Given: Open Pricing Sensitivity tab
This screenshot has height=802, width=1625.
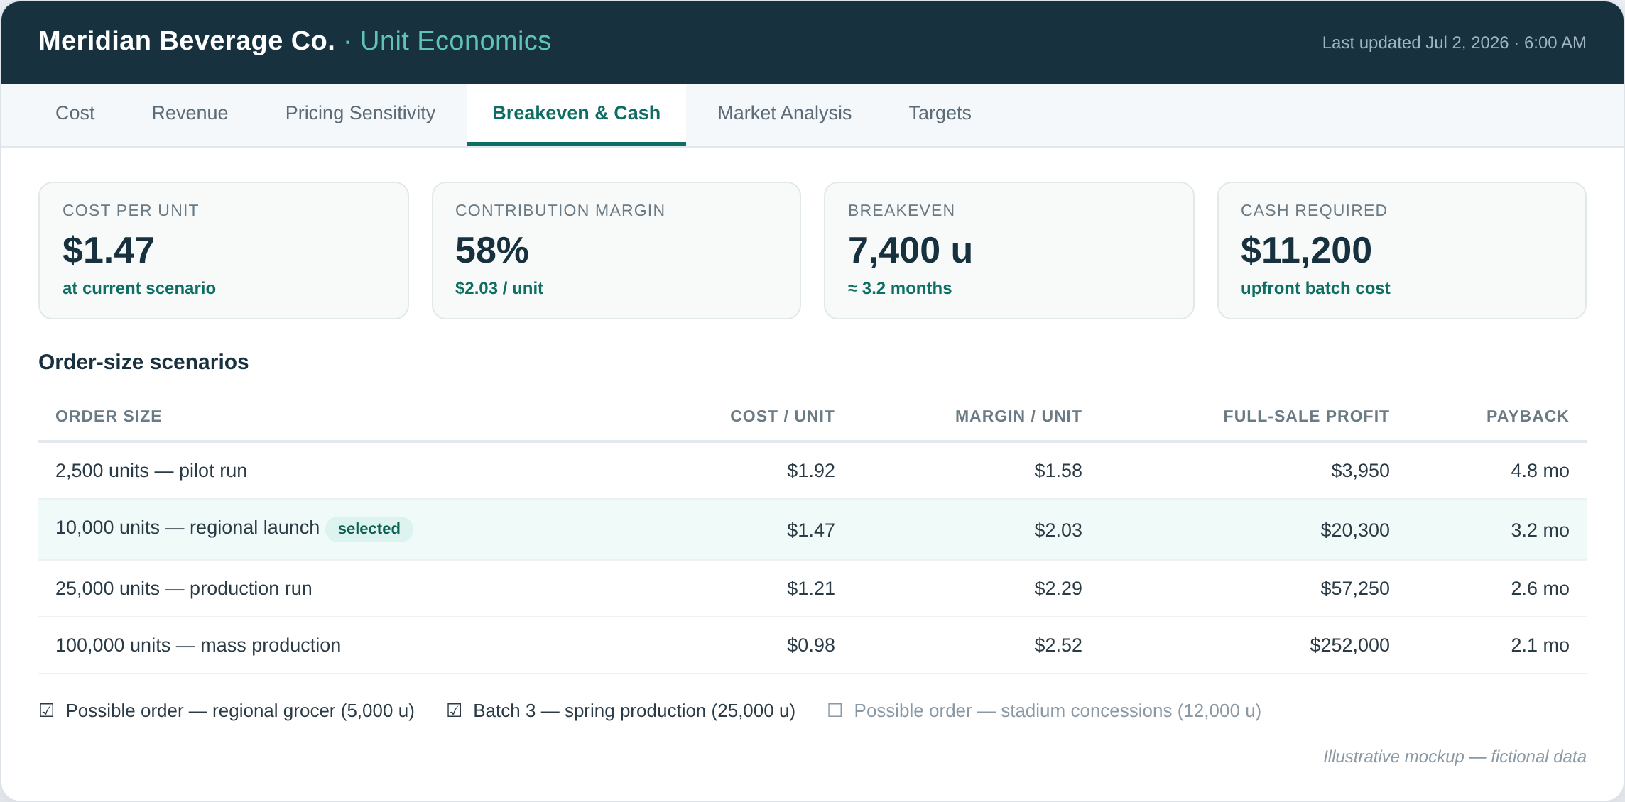Looking at the screenshot, I should [x=360, y=114].
